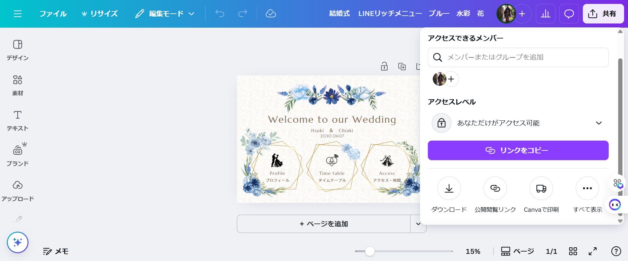Image resolution: width=628 pixels, height=261 pixels.
Task: Click the zoom slider handle
Action: (370, 251)
